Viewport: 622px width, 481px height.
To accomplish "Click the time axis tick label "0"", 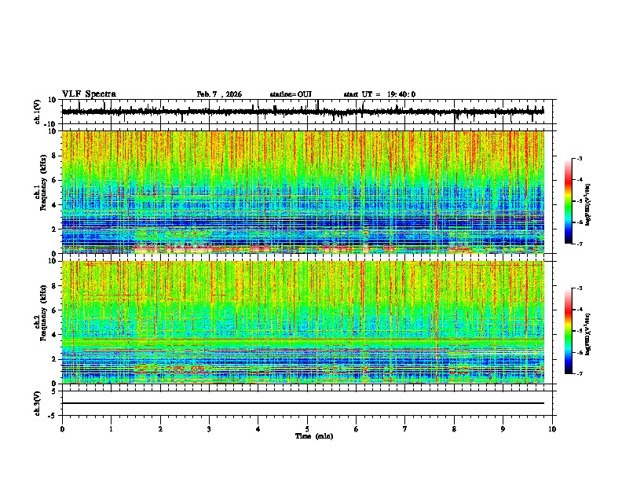I will (62, 429).
